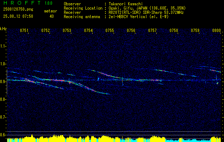Select the filename 2508120750.png
This screenshot has width=224, height=142.
[x=18, y=10]
